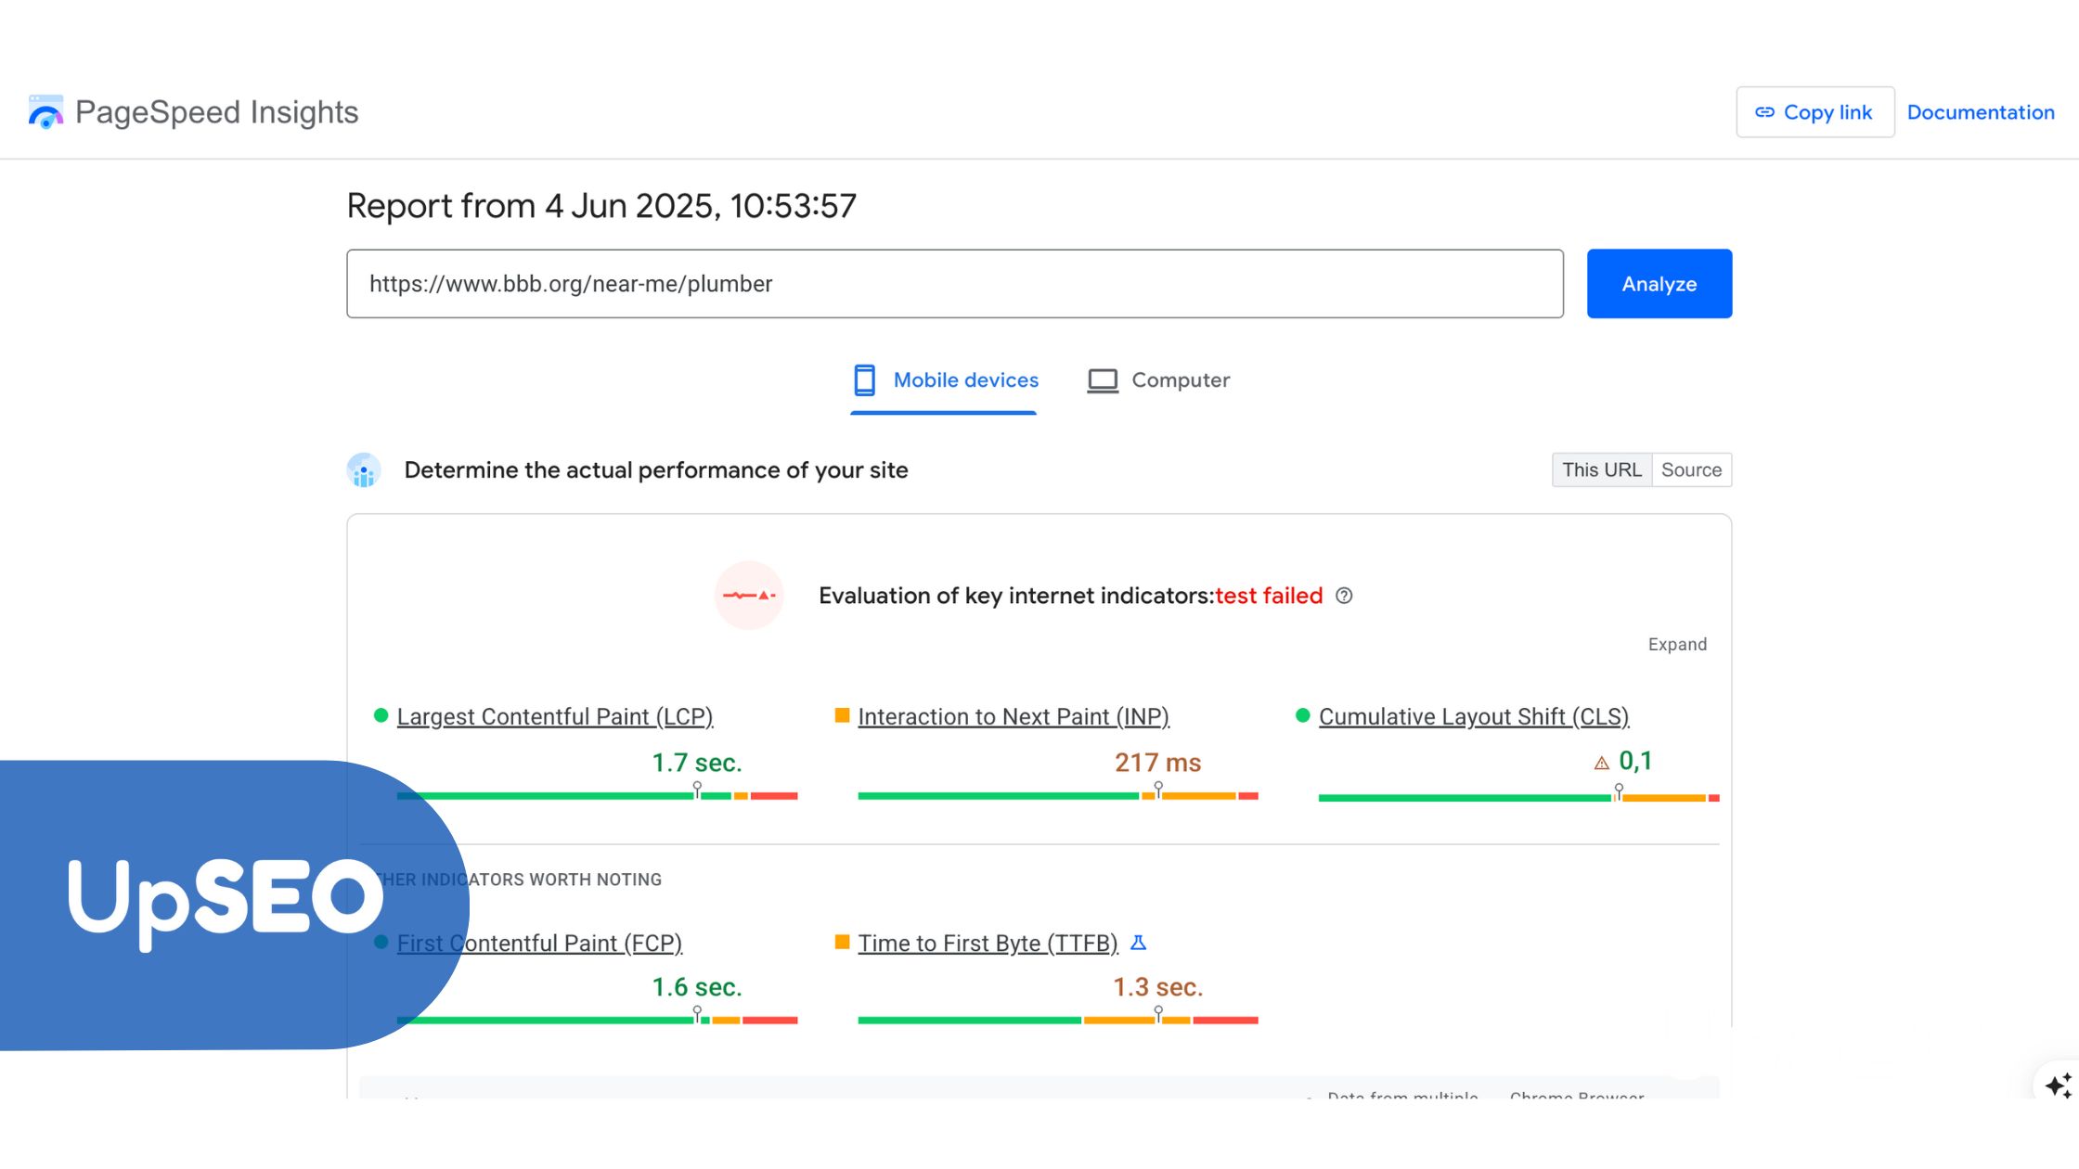This screenshot has width=2079, height=1169.
Task: Click the link chain icon in Copy link
Action: (1764, 112)
